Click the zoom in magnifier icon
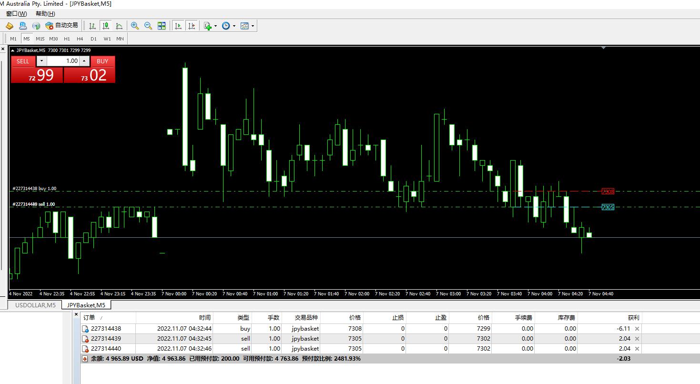Image resolution: width=700 pixels, height=384 pixels. [x=135, y=26]
